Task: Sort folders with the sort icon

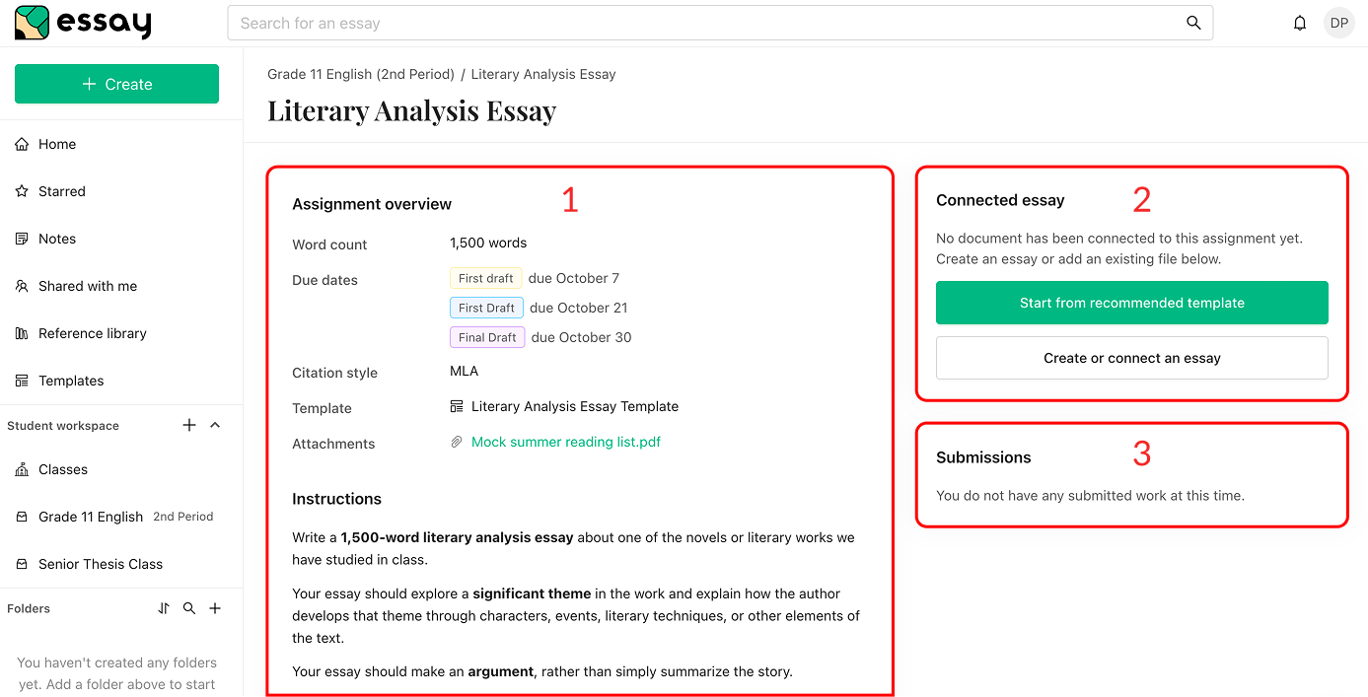Action: (x=164, y=608)
